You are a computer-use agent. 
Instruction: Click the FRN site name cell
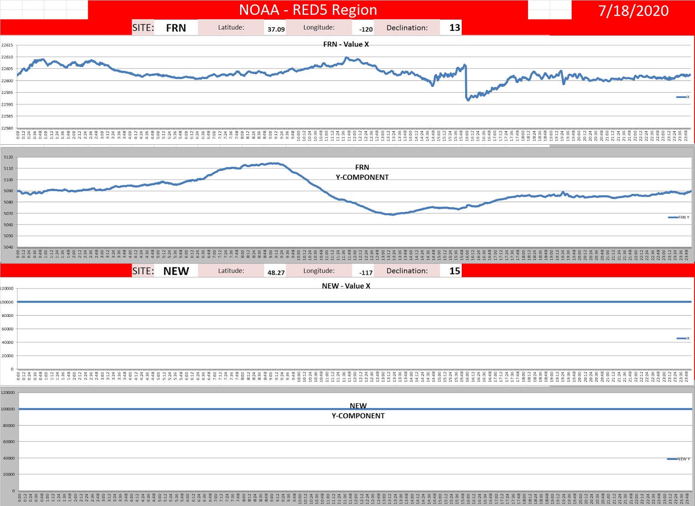pyautogui.click(x=176, y=28)
